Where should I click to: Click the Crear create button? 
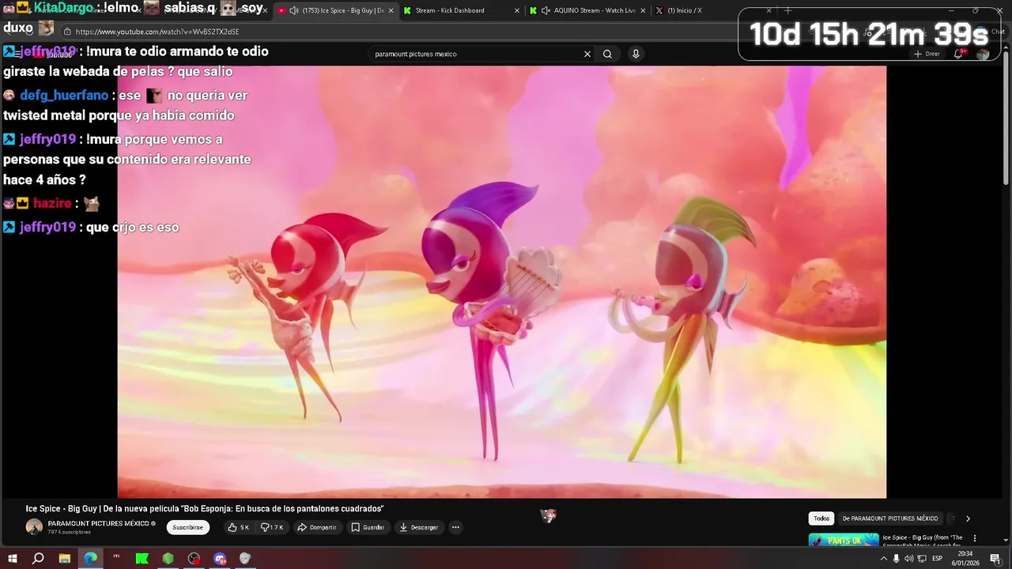tap(927, 54)
